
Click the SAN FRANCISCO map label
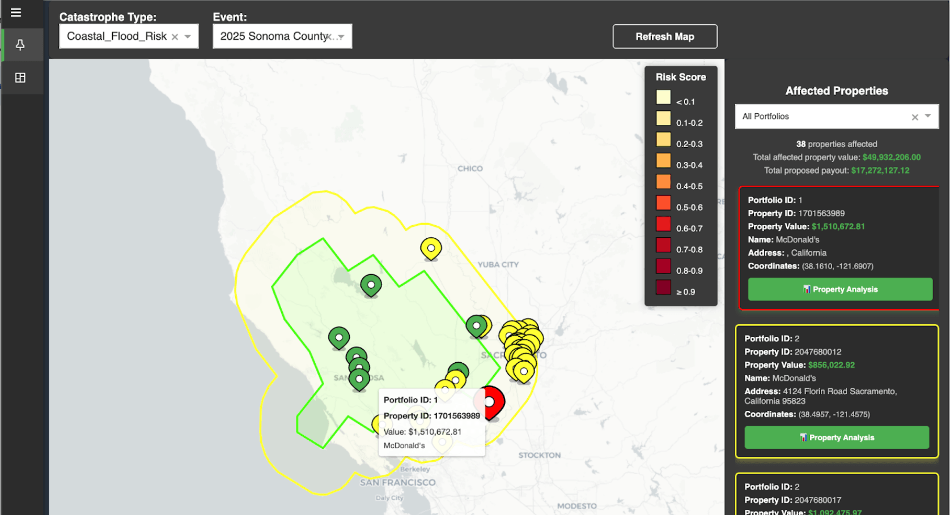(398, 483)
